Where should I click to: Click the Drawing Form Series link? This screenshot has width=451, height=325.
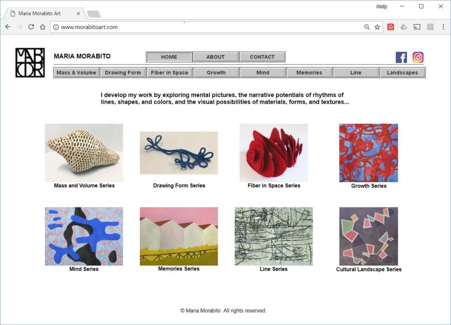(179, 186)
